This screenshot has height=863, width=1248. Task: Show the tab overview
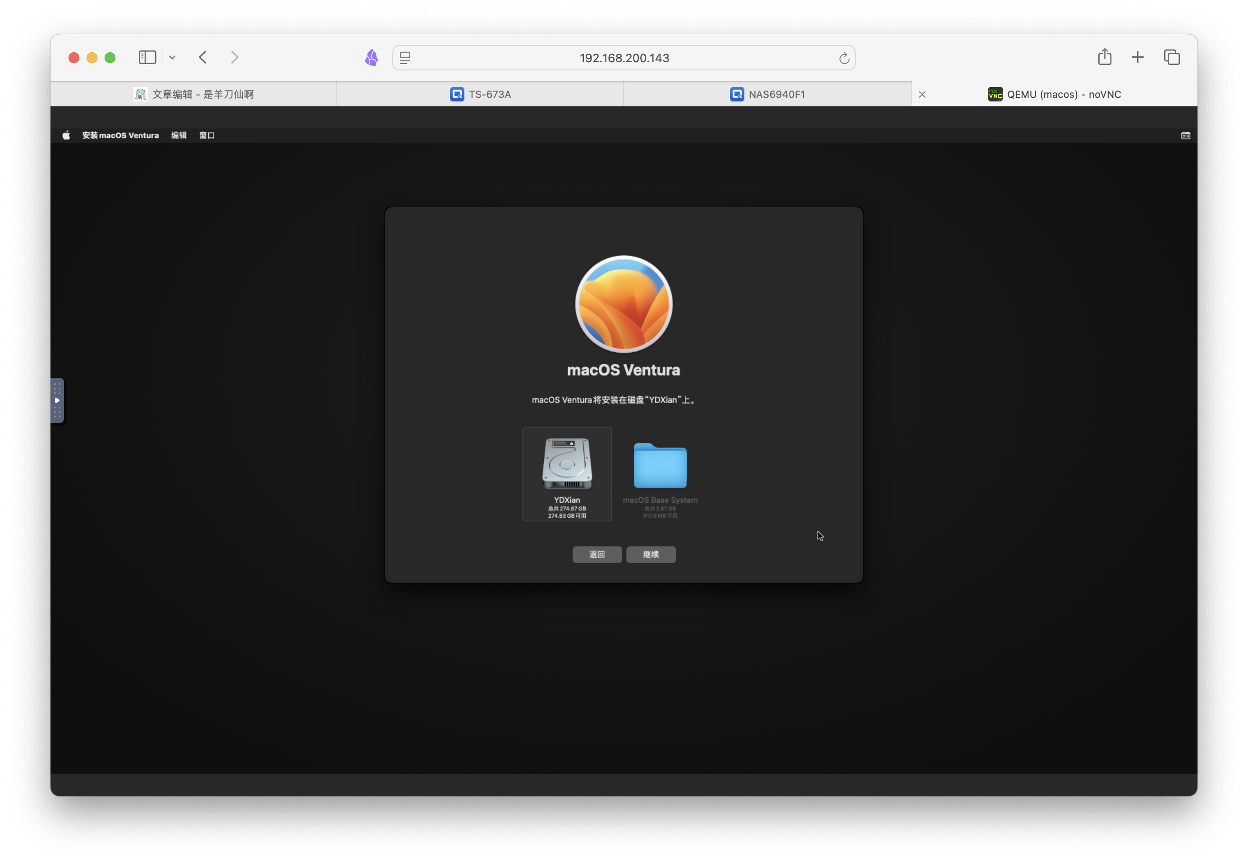pos(1172,57)
